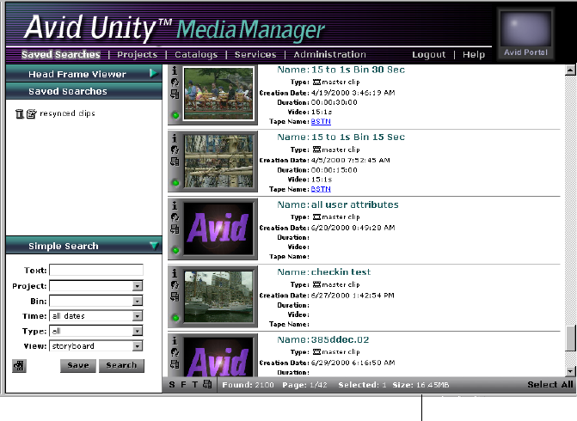Click 'Found: 2100' in status bar
Viewport: 577px width, 421px height.
(248, 385)
